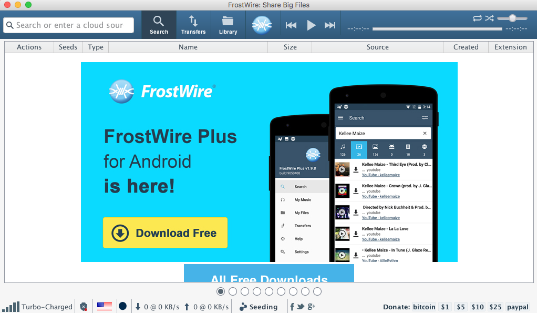
Task: Adjust the volume slider
Action: pyautogui.click(x=512, y=18)
